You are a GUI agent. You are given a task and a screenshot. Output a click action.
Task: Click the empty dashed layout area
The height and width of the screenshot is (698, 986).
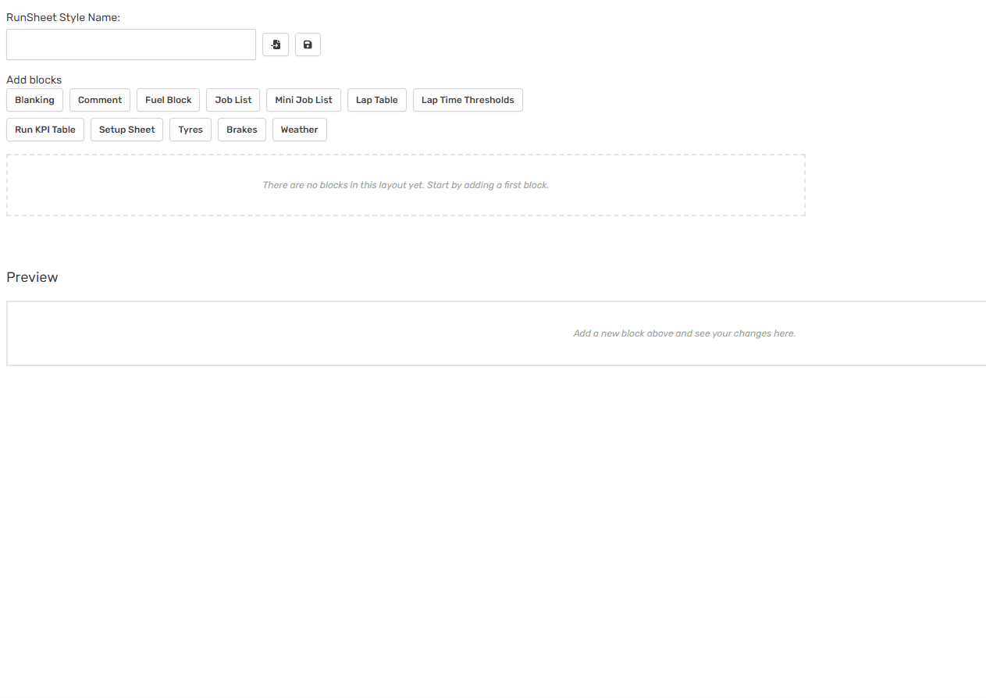pyautogui.click(x=406, y=185)
